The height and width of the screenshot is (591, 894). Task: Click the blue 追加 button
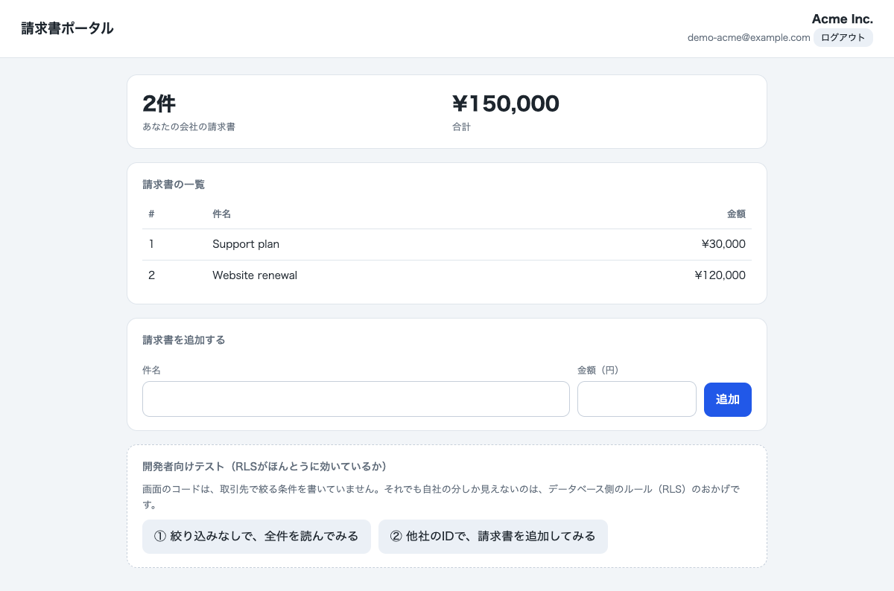click(728, 400)
